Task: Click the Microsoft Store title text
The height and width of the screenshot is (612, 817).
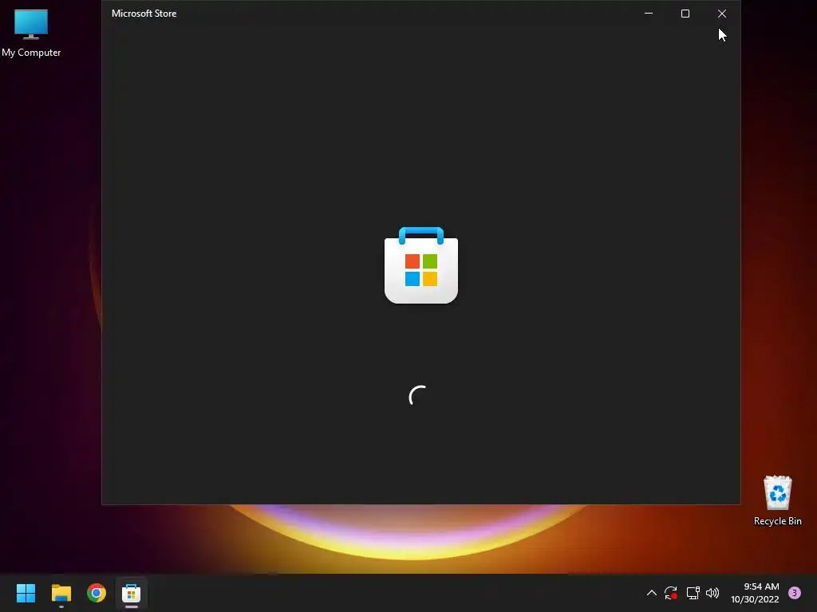Action: (144, 14)
